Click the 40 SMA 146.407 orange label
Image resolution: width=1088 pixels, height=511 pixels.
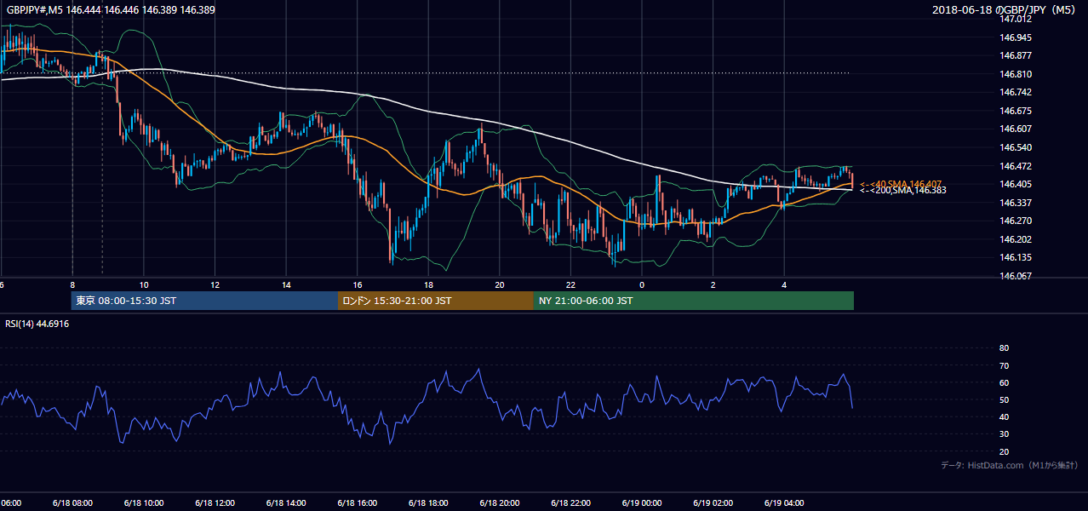tap(901, 183)
